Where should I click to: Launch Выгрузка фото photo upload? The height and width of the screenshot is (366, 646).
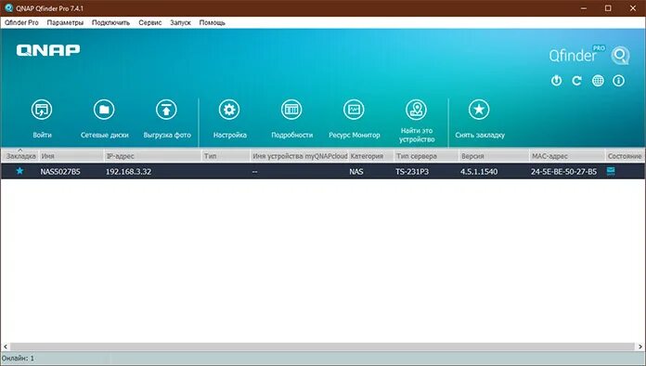(166, 110)
